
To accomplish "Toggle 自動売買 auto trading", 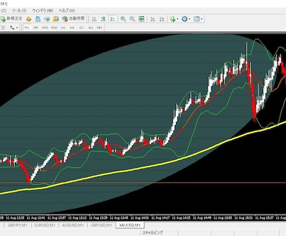I will pos(73,19).
